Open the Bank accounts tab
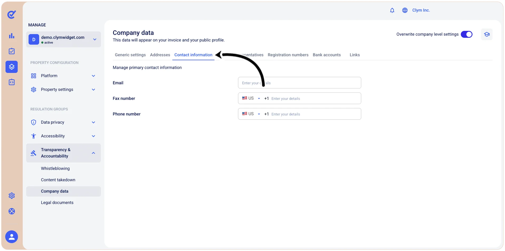This screenshot has width=505, height=251. [327, 55]
